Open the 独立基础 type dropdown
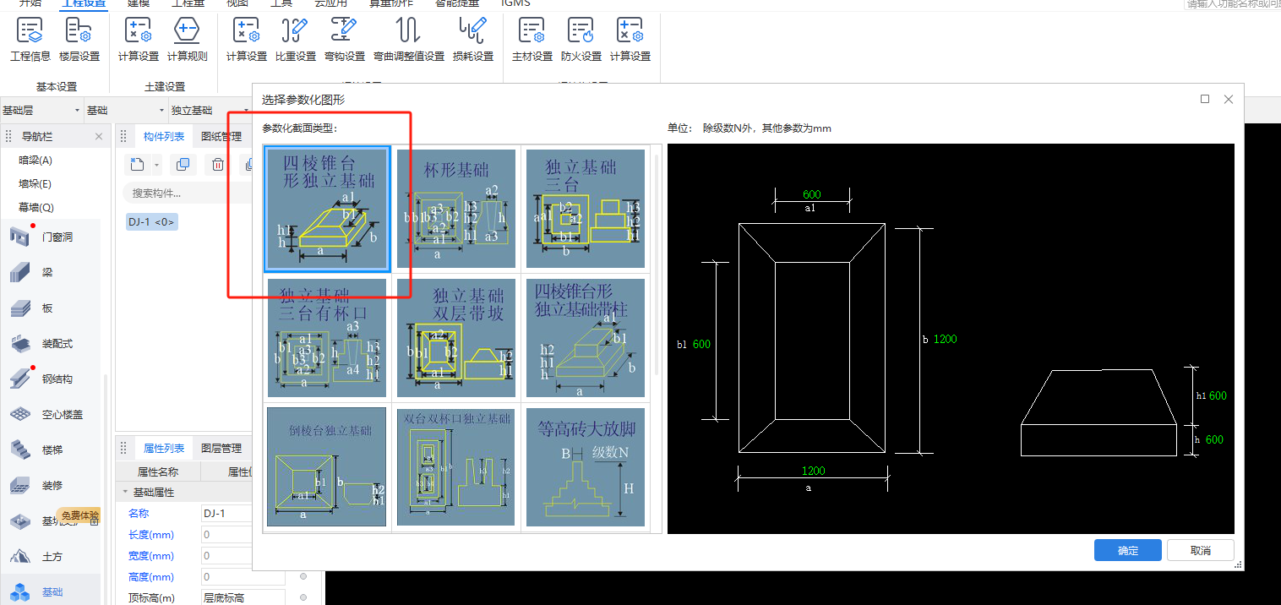 pos(210,111)
